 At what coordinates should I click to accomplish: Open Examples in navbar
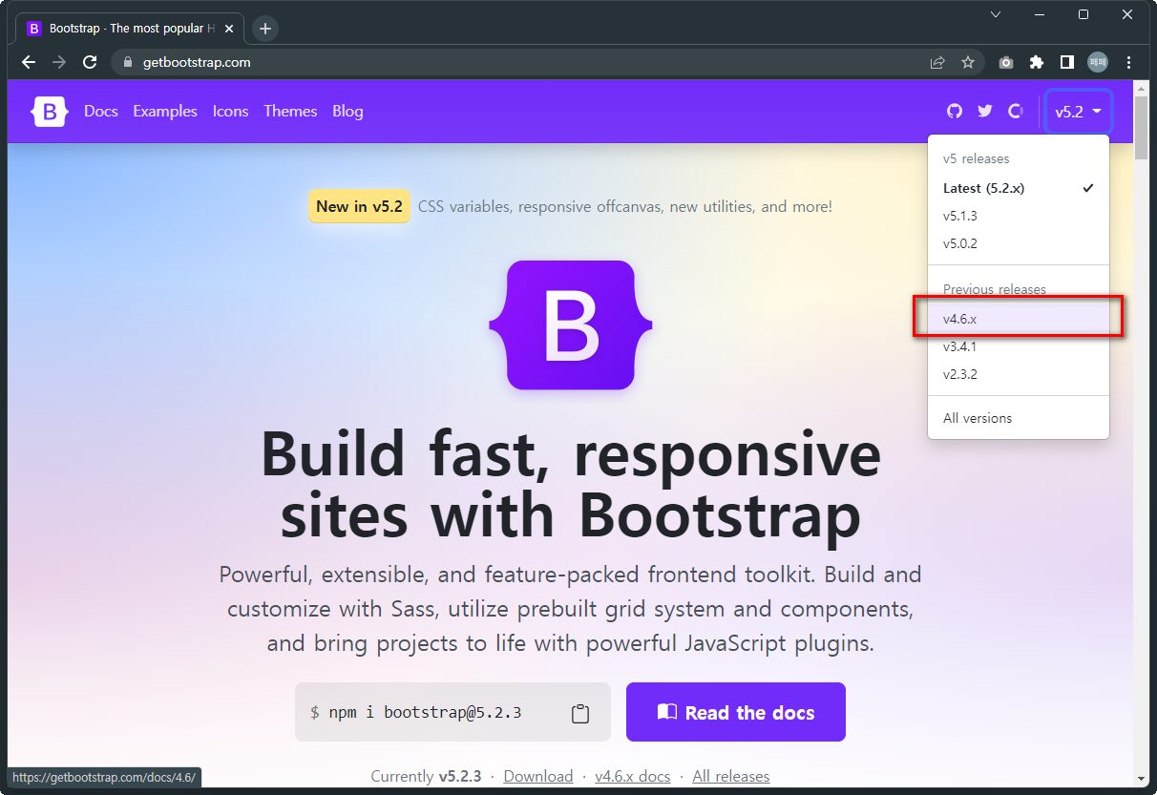[165, 112]
